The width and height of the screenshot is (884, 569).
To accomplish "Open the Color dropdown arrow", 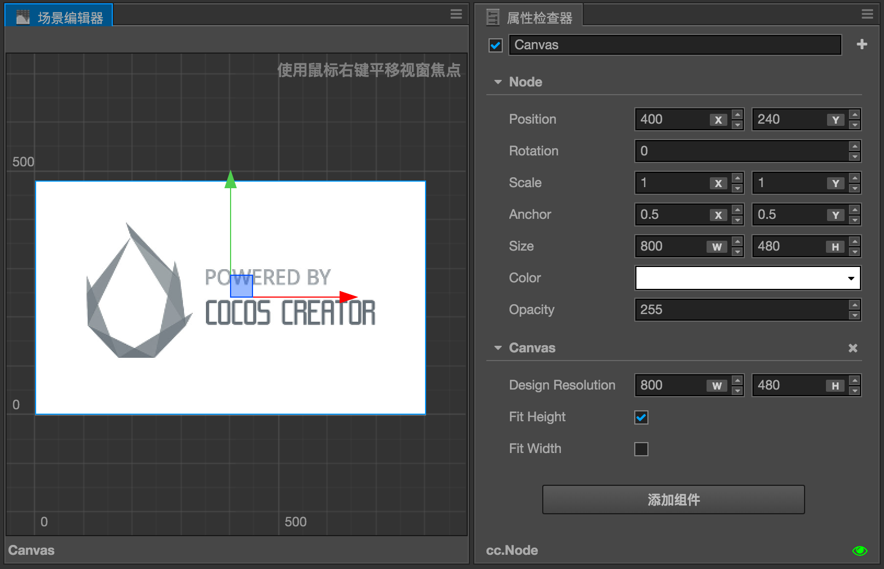I will point(851,278).
